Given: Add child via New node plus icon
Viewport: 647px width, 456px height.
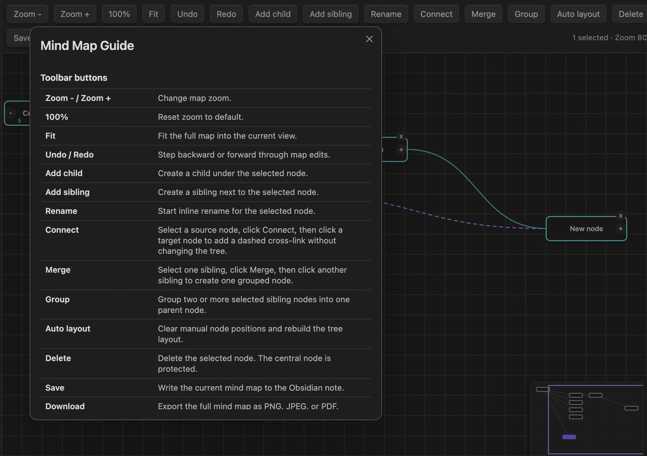Looking at the screenshot, I should pos(620,229).
